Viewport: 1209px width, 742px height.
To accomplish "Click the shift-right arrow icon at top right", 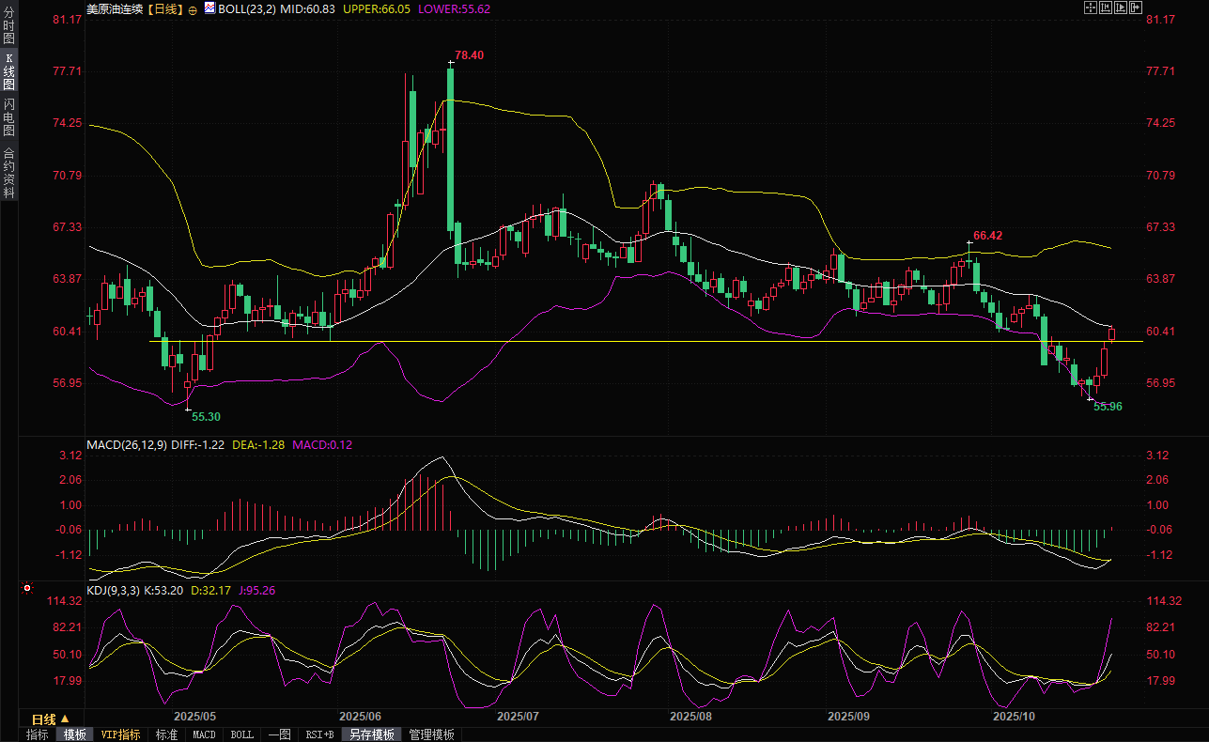I will [1136, 8].
